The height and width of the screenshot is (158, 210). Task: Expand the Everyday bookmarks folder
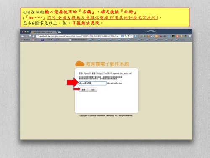(180, 40)
